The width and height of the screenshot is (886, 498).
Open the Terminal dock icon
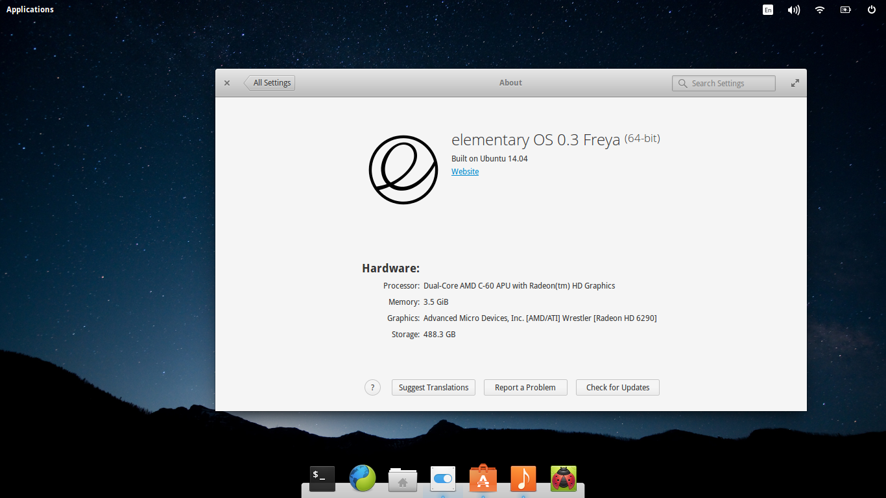[x=322, y=479]
